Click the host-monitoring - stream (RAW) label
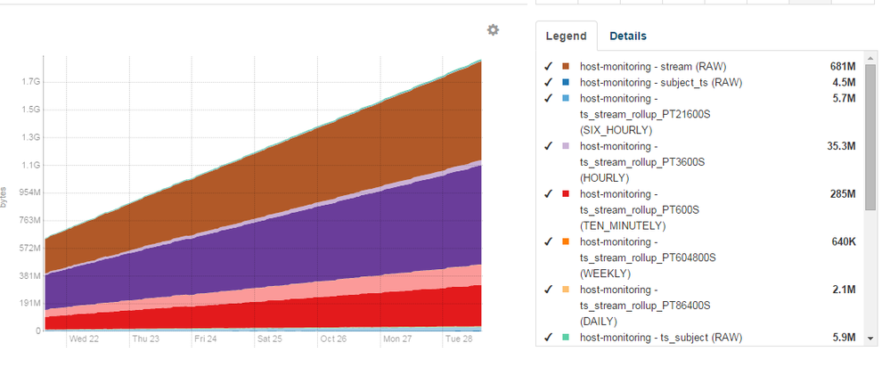 point(653,67)
